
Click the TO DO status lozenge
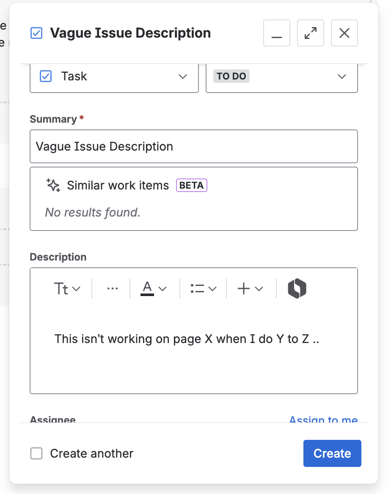pyautogui.click(x=231, y=77)
